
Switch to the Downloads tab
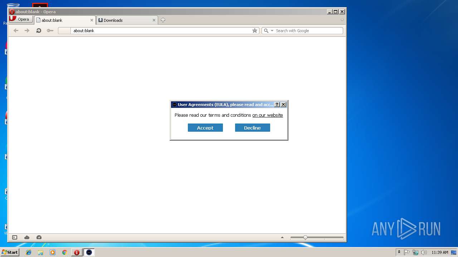(x=127, y=20)
